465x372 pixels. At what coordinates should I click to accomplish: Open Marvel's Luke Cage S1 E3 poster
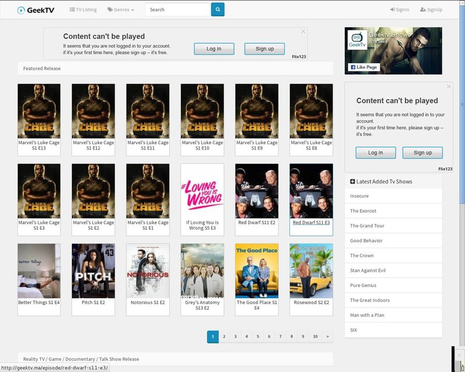(39, 191)
